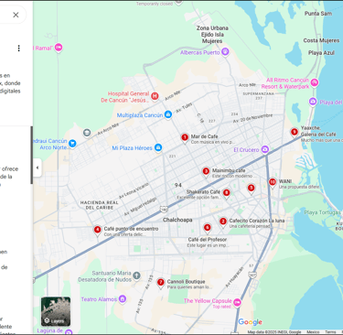Open The Yellow Capsule hotel icon
This screenshot has height=335, width=343.
[237, 303]
